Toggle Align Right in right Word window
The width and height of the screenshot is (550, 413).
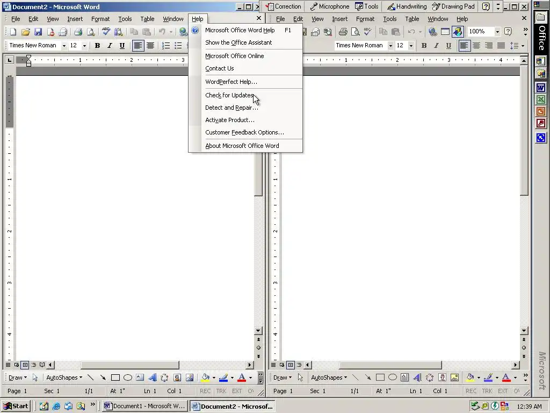[x=489, y=46]
